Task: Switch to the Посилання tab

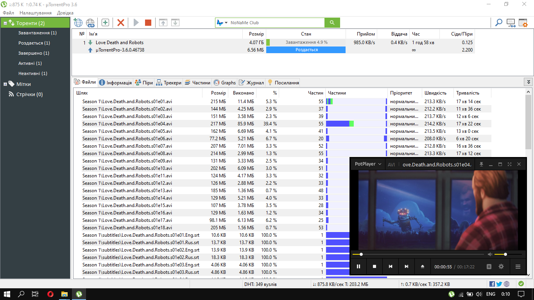Action: 283,82
